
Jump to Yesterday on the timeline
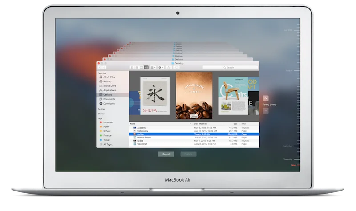pos(288,159)
